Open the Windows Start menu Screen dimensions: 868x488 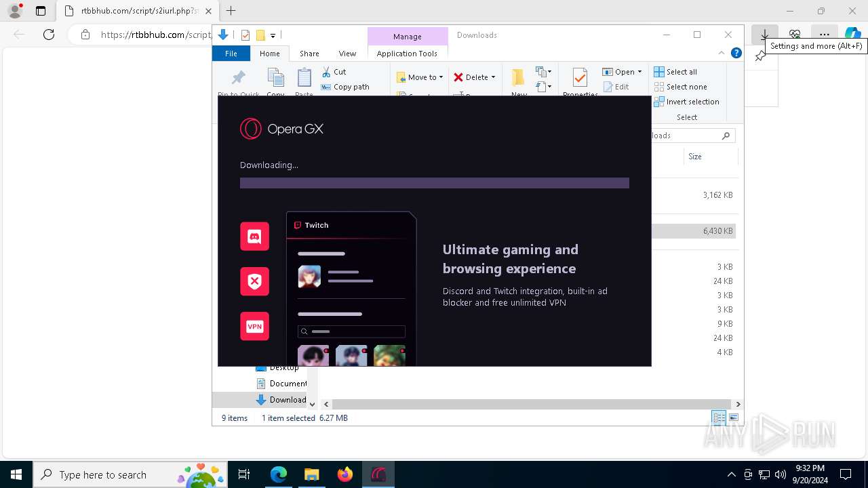[x=16, y=474]
